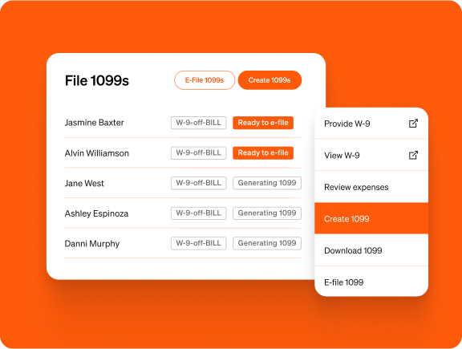Click the external link icon beside Provide W-9
Image resolution: width=462 pixels, height=349 pixels.
click(413, 124)
